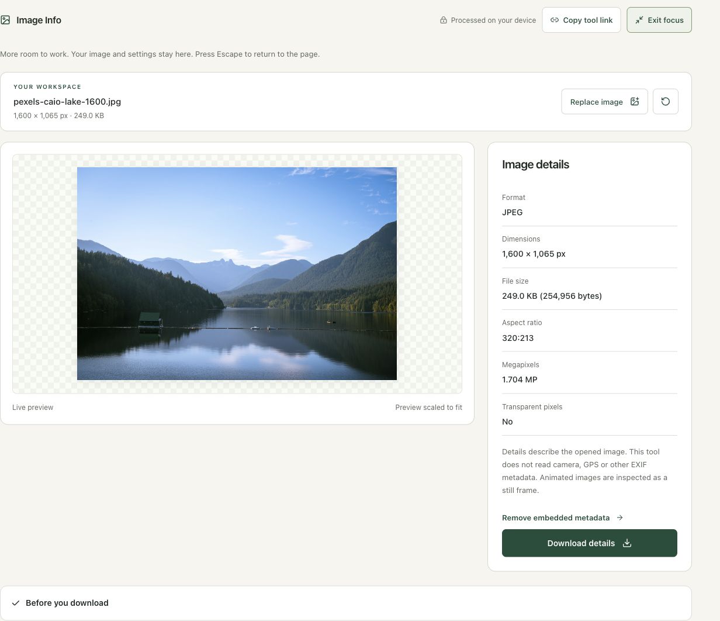The height and width of the screenshot is (621, 720).
Task: Click the Replace image button
Action: click(604, 102)
